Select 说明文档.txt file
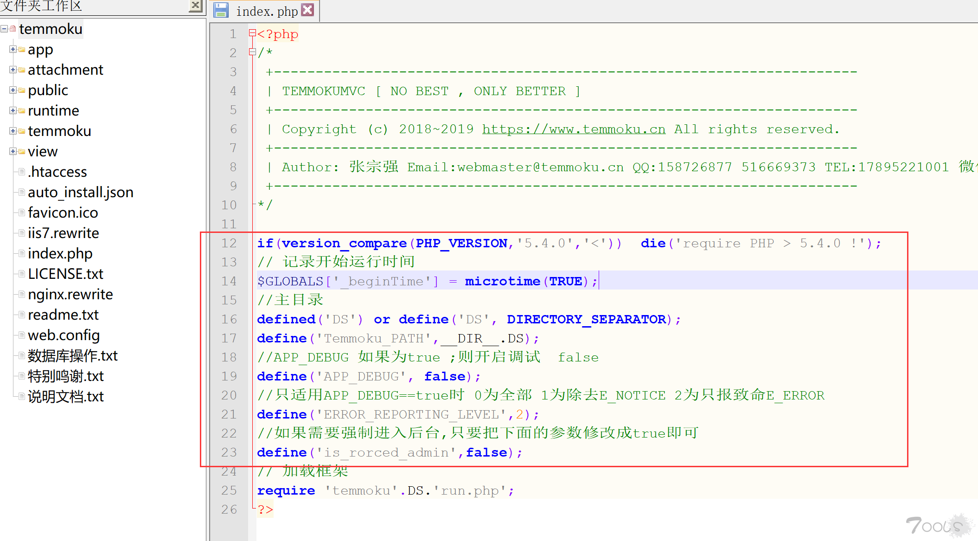 point(66,396)
